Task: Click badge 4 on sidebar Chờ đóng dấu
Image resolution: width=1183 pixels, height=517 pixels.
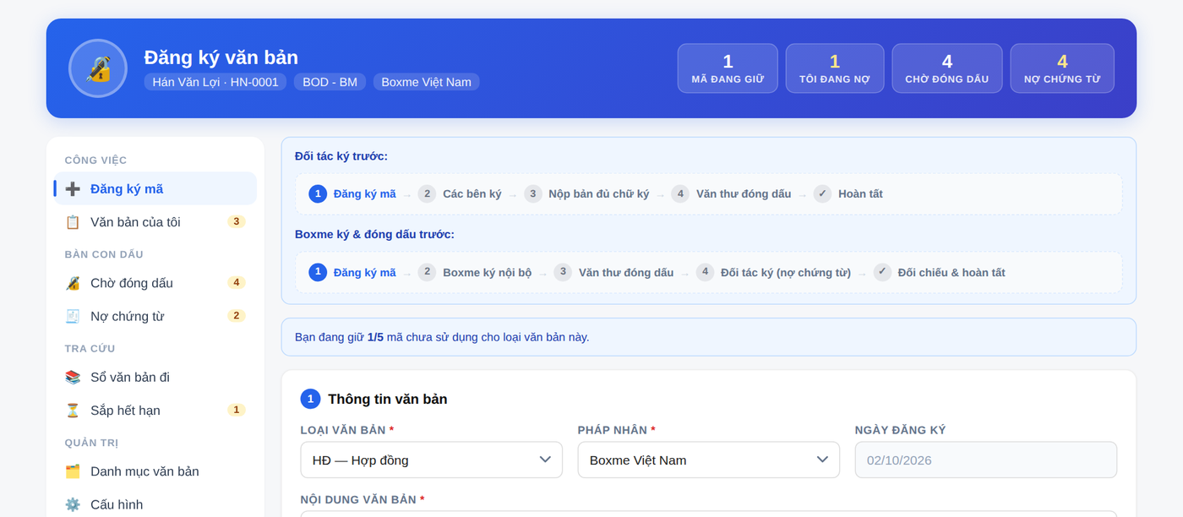Action: (x=237, y=283)
